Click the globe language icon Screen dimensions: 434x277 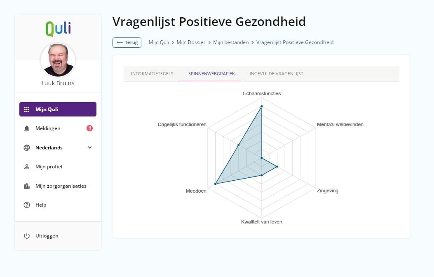(x=27, y=148)
